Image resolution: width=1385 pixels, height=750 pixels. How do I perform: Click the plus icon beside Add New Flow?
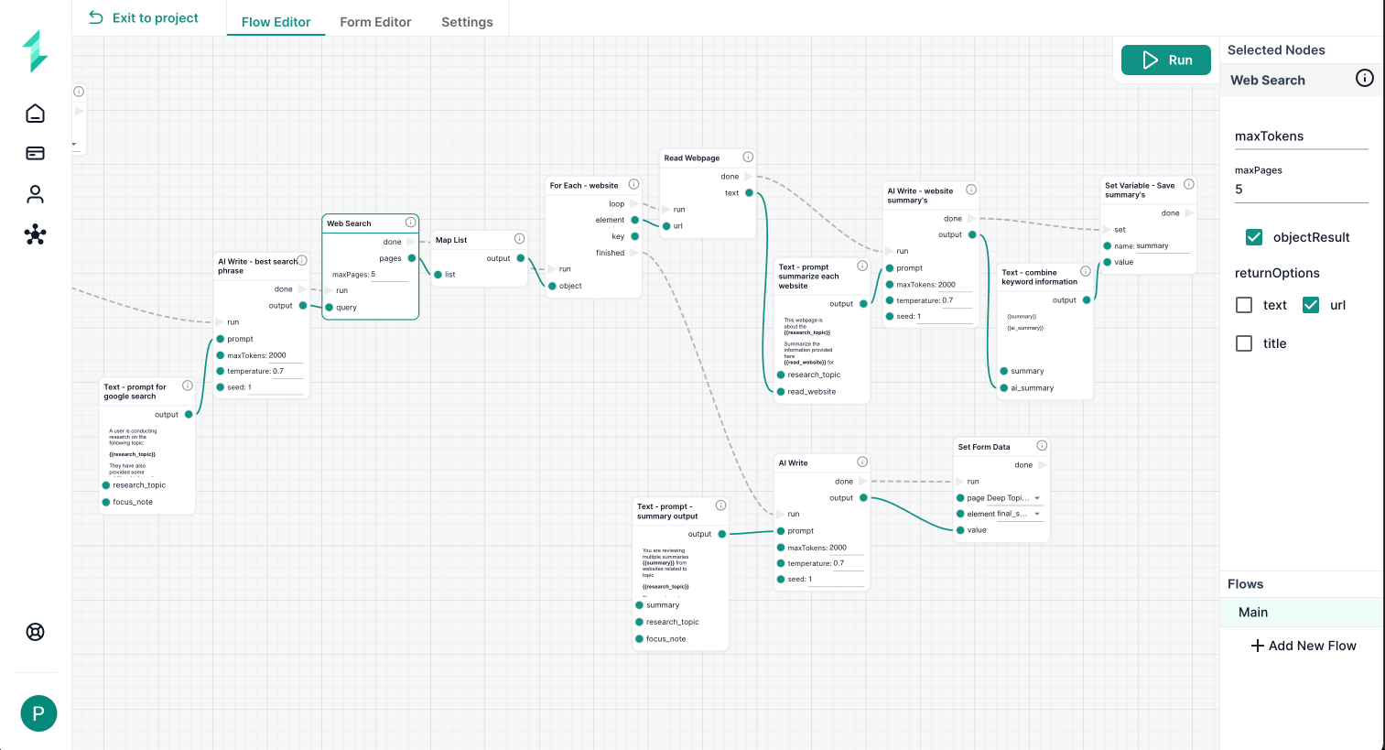[x=1258, y=646]
